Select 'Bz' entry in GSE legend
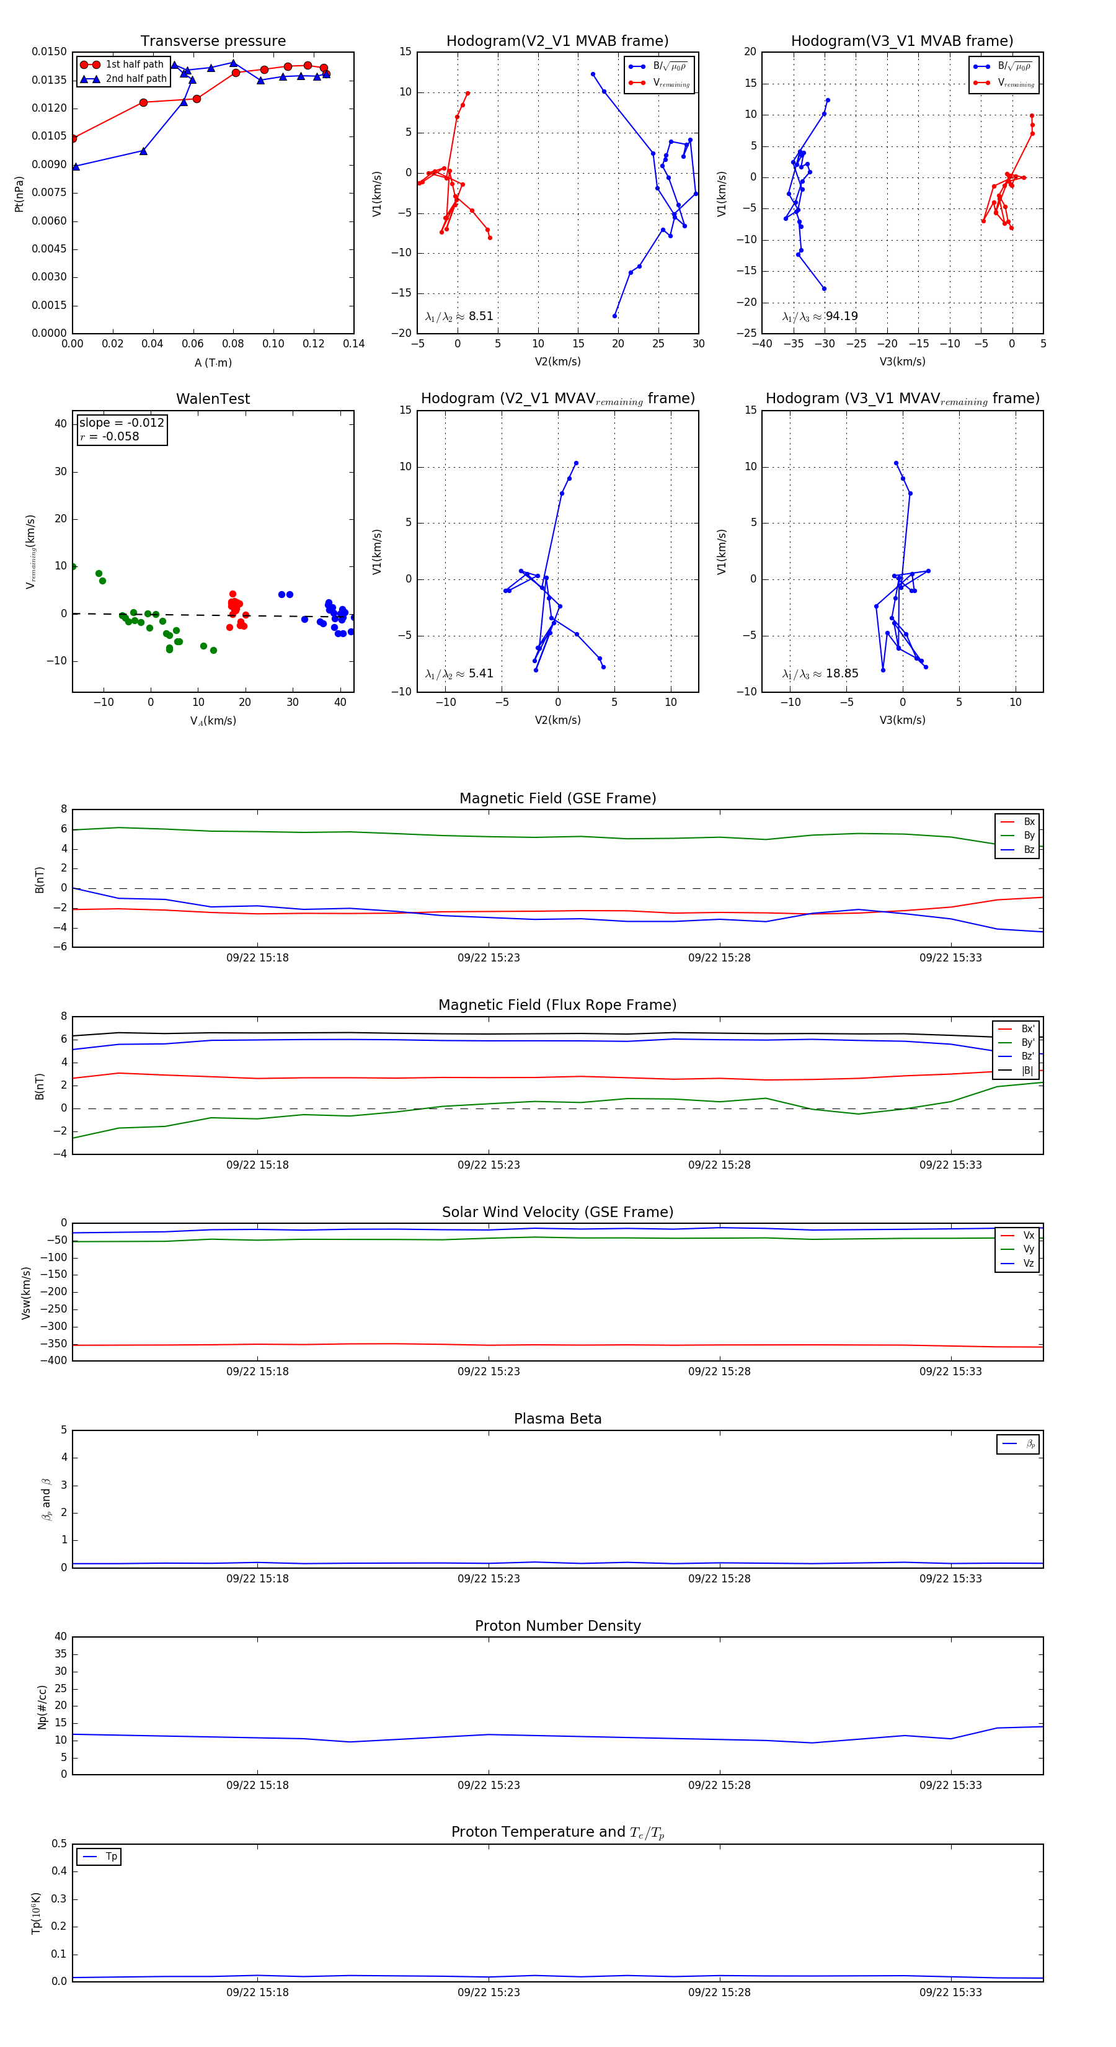 pos(1017,849)
